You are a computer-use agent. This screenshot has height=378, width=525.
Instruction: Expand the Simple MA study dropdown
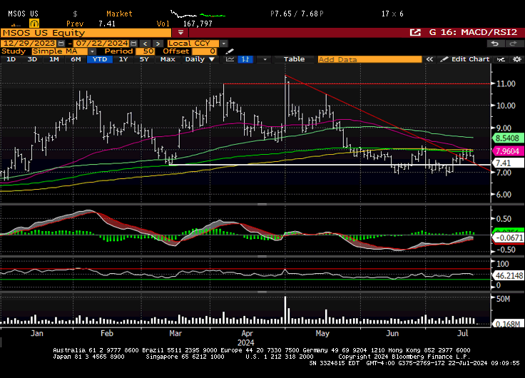(92, 51)
